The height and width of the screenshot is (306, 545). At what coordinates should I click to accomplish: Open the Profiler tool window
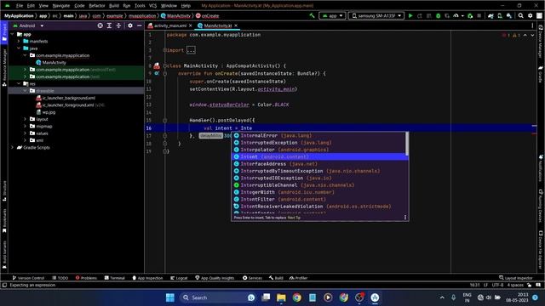tap(298, 278)
